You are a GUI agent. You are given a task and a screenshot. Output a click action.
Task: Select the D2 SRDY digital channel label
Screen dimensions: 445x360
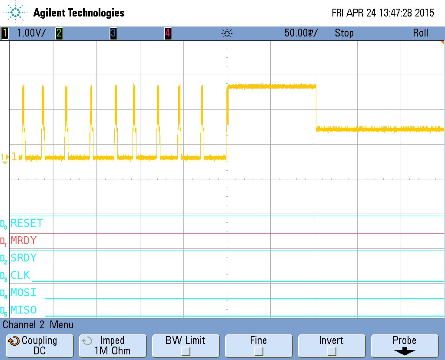point(23,258)
